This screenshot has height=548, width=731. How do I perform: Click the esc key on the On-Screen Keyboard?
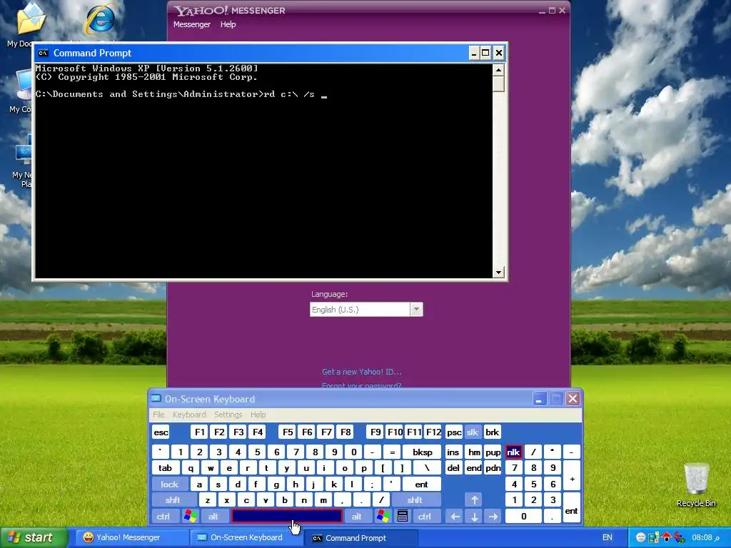point(161,432)
